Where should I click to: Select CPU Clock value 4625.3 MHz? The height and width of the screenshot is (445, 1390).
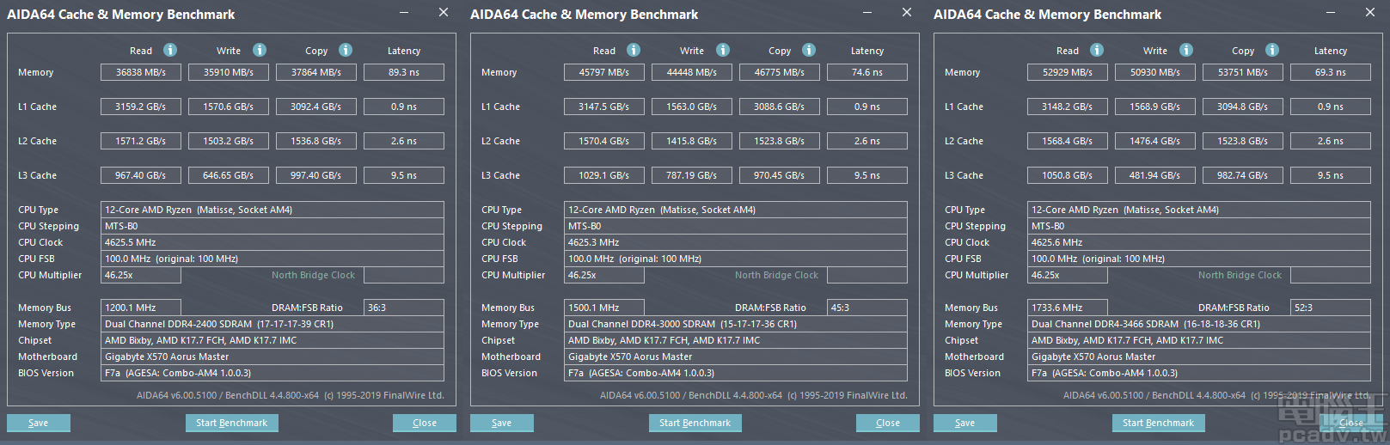736,242
